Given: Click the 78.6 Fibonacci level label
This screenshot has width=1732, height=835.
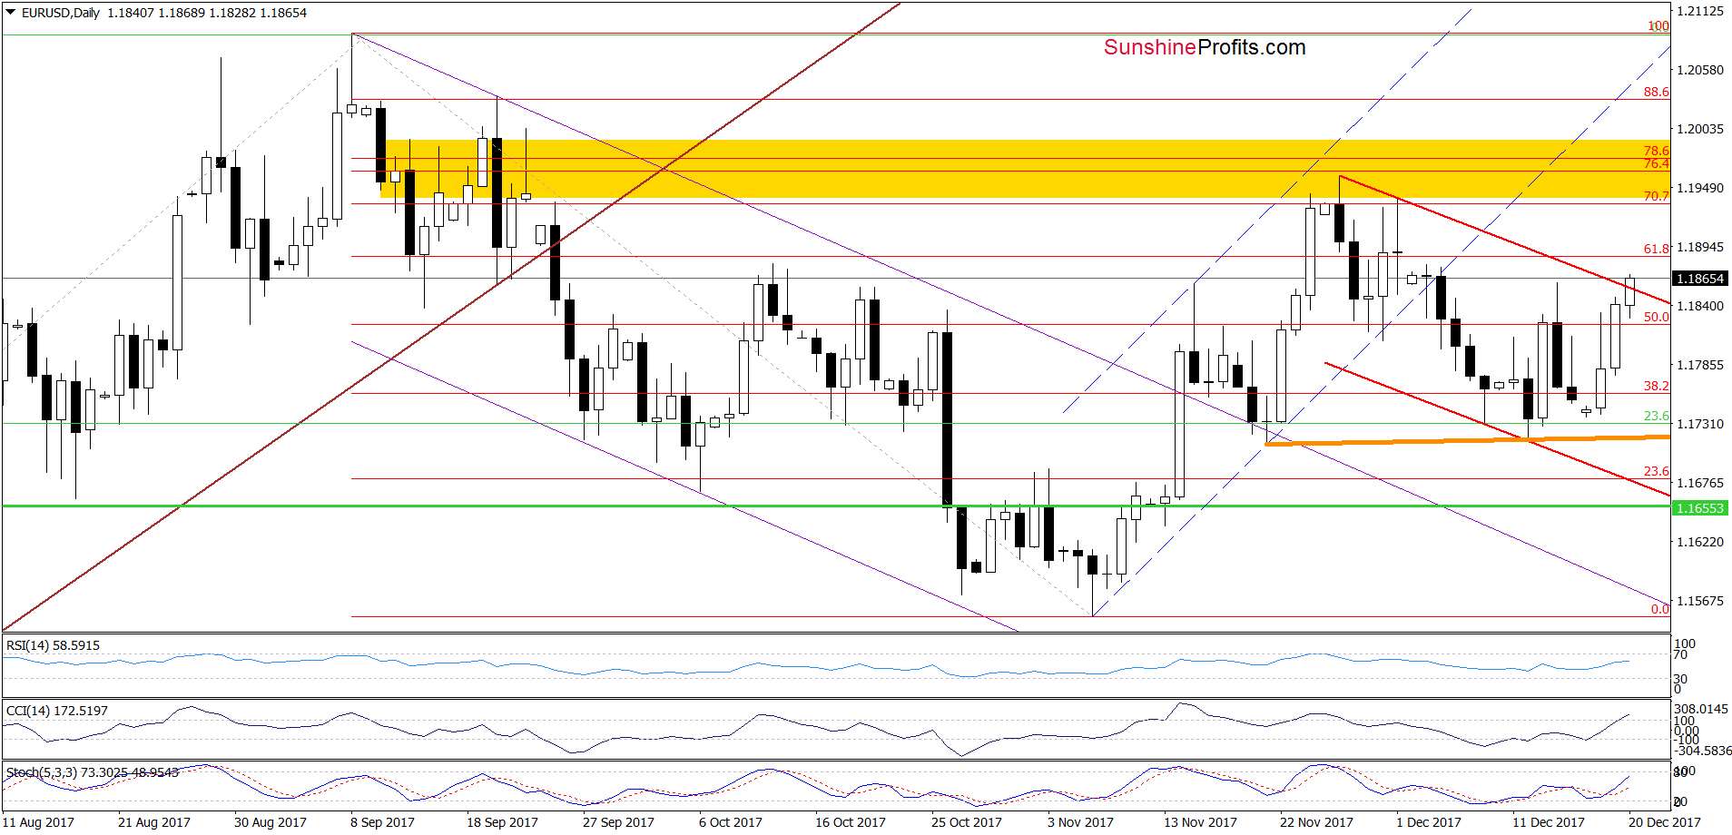Looking at the screenshot, I should click(x=1657, y=151).
